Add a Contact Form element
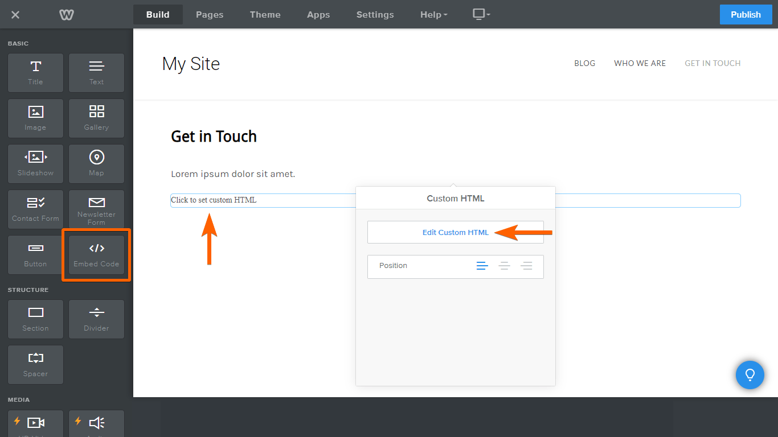The width and height of the screenshot is (778, 437). coord(35,209)
